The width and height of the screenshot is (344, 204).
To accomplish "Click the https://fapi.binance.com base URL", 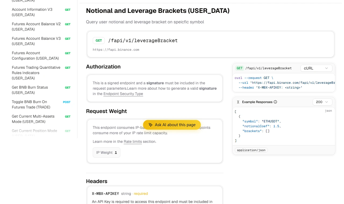I will [116, 50].
